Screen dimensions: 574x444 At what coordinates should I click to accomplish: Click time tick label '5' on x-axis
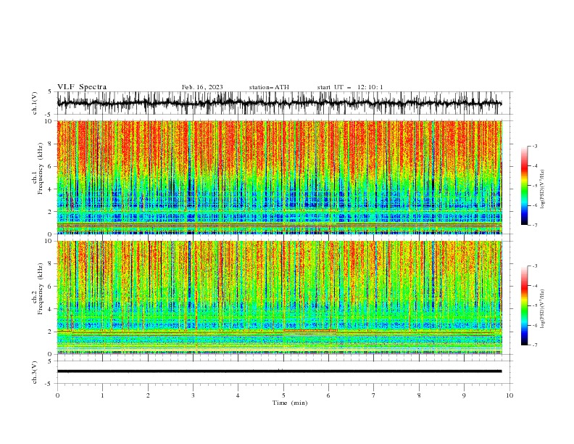coord(283,395)
